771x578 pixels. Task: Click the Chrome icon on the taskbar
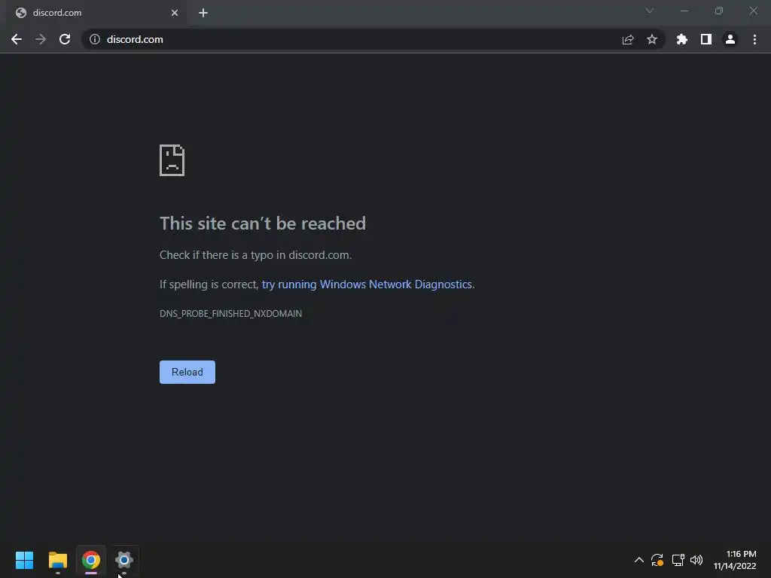[x=91, y=560]
